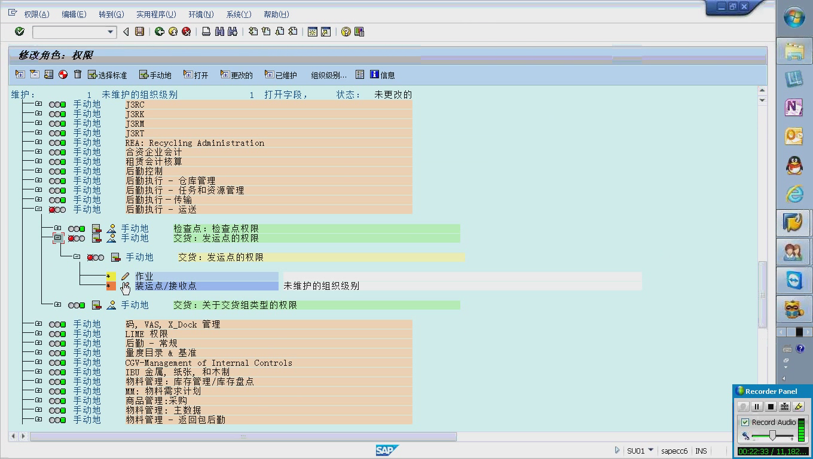Click the Find Next binoculars icon
This screenshot has width=813, height=459.
coord(233,32)
